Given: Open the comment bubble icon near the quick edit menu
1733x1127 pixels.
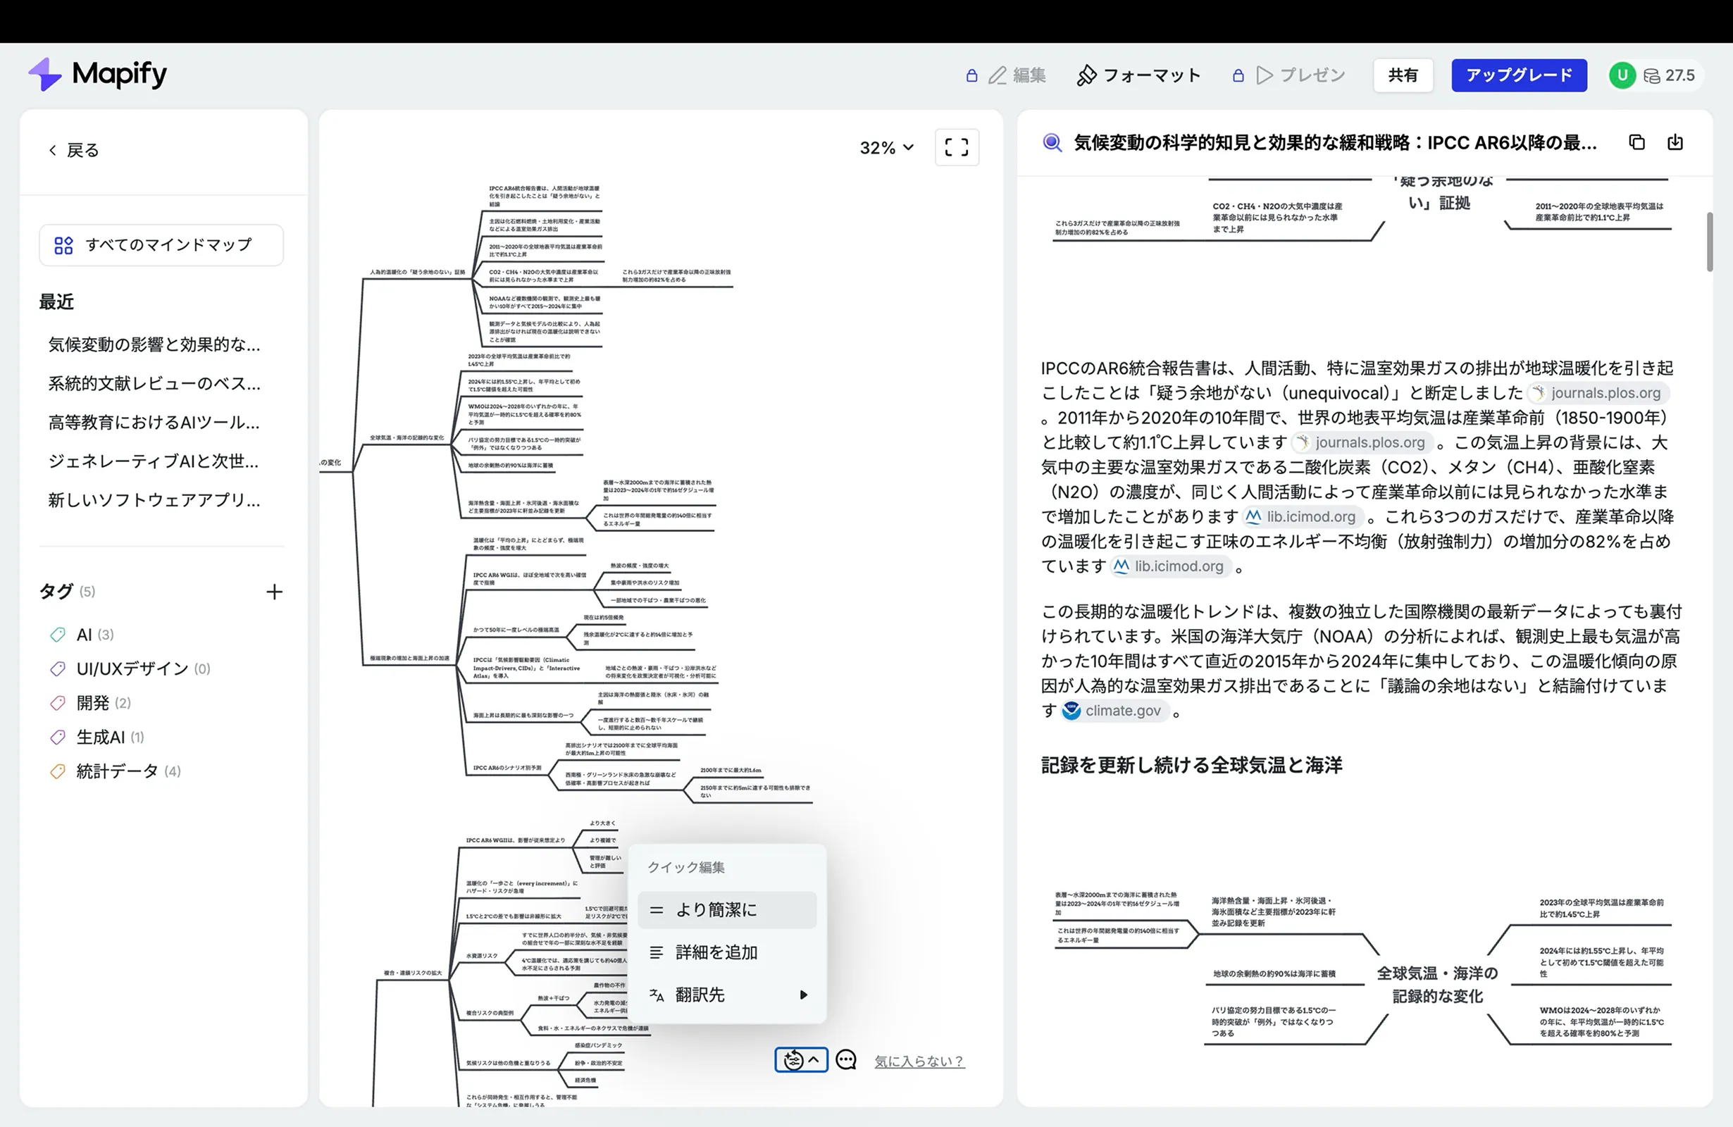Looking at the screenshot, I should (845, 1060).
